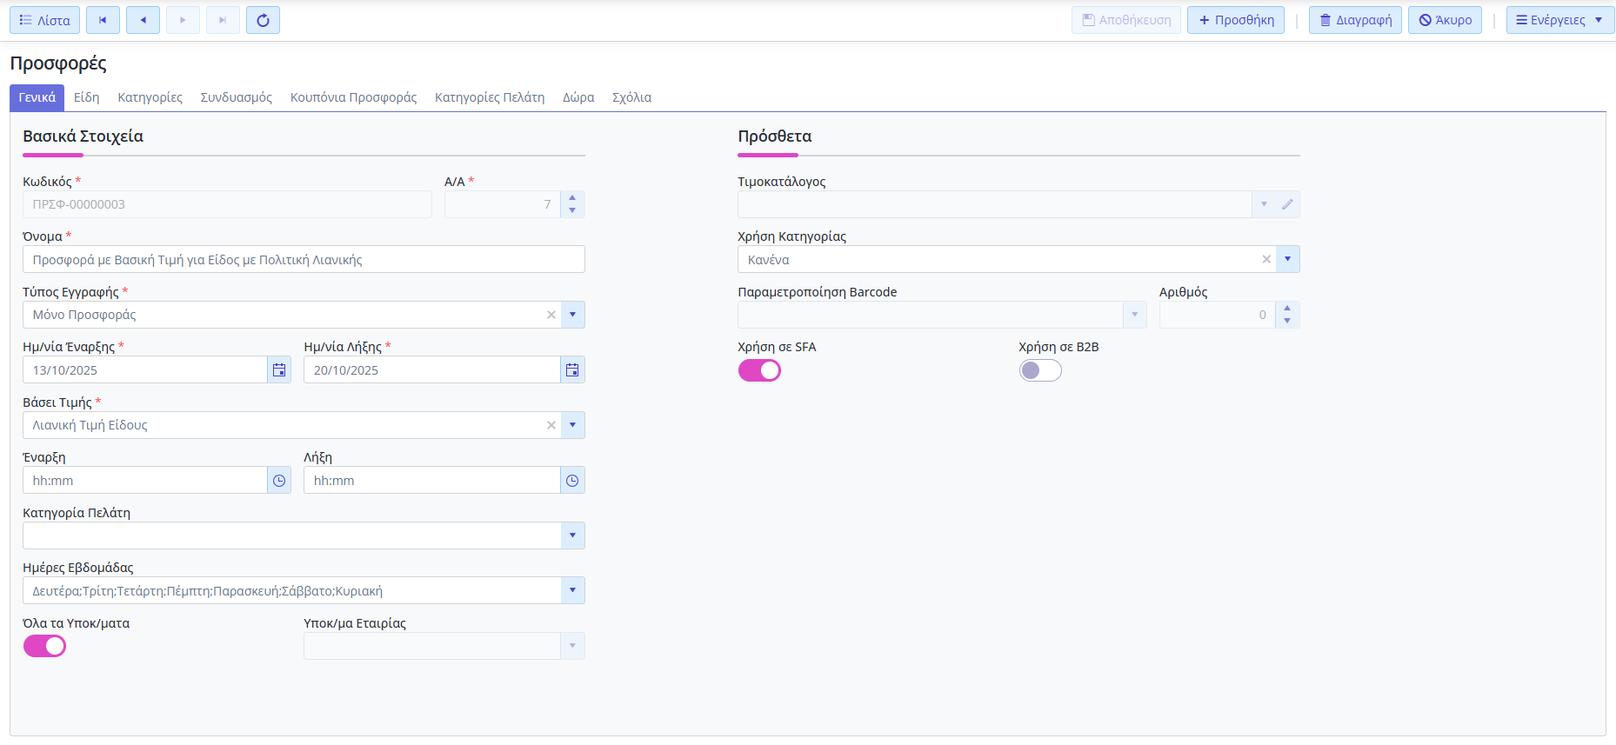Click the Όνομα text field

click(304, 259)
